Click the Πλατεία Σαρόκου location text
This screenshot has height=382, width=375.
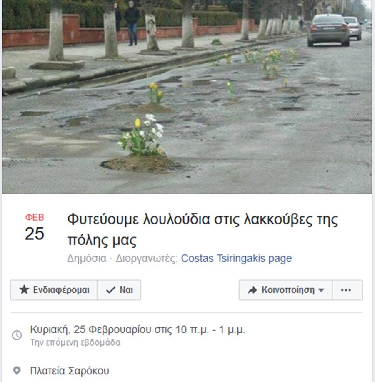coord(70,371)
